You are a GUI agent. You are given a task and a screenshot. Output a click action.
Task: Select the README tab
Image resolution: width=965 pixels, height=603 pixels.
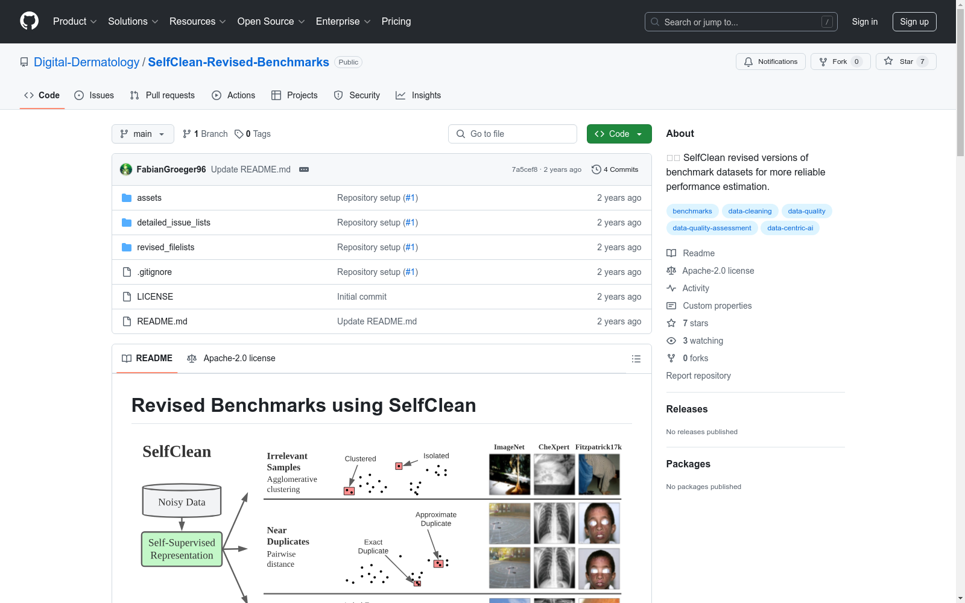click(147, 358)
